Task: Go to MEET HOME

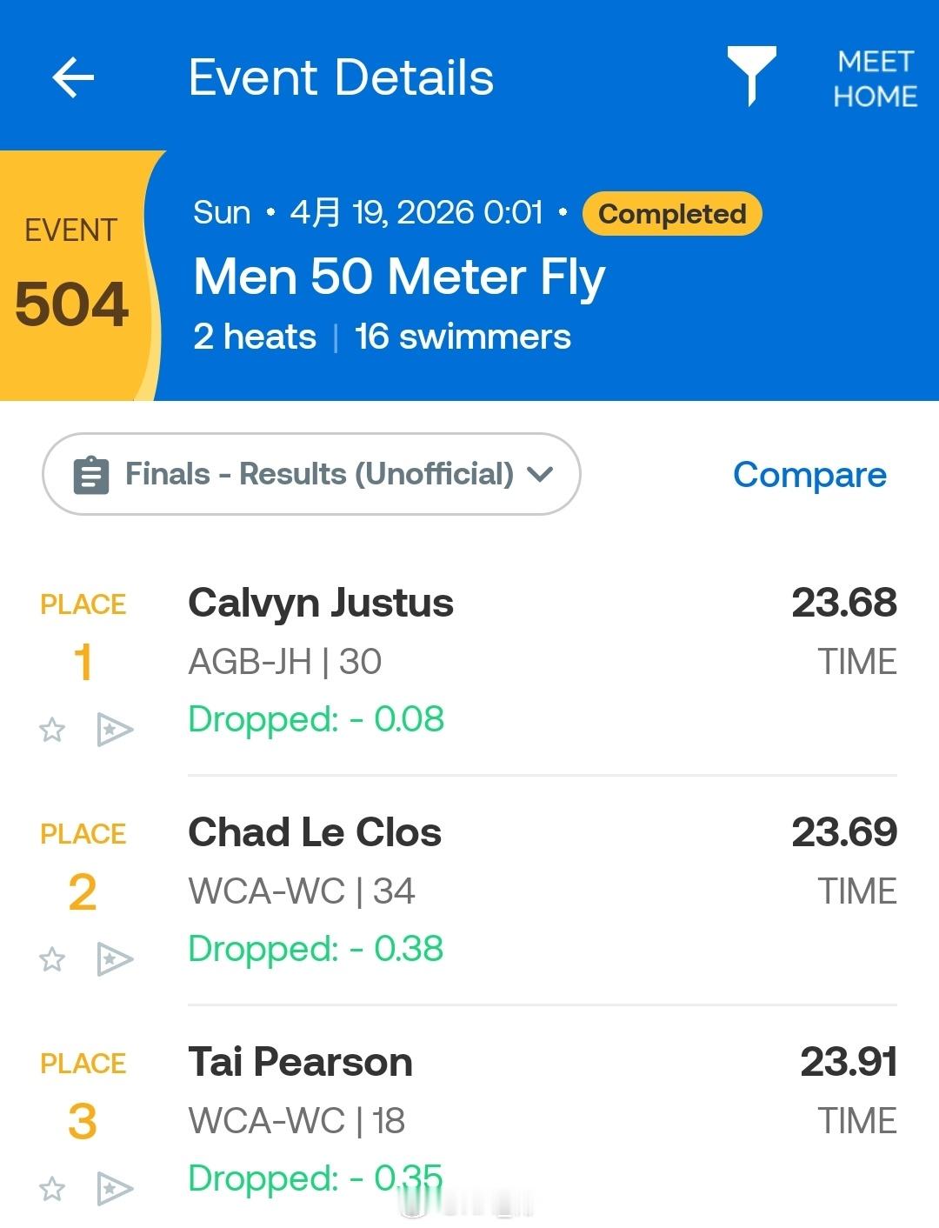Action: [875, 78]
